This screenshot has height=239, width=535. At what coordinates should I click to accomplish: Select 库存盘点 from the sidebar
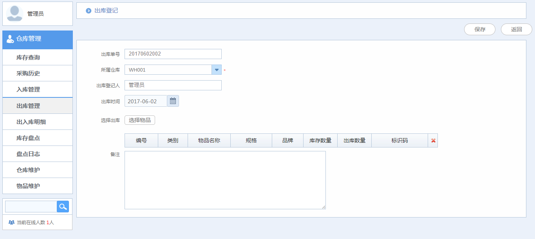pyautogui.click(x=37, y=138)
